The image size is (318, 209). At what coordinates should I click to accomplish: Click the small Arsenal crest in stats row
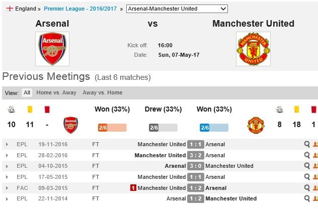click(71, 125)
